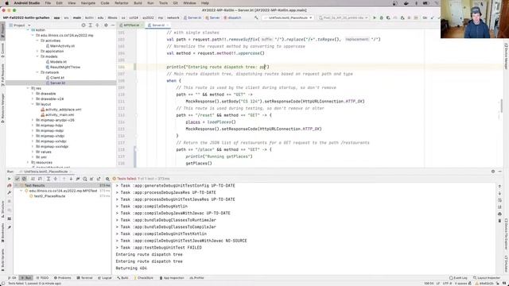
Task: Open the run configuration dropdown UnitTests.test0_PlacesRoute
Action: point(288,17)
